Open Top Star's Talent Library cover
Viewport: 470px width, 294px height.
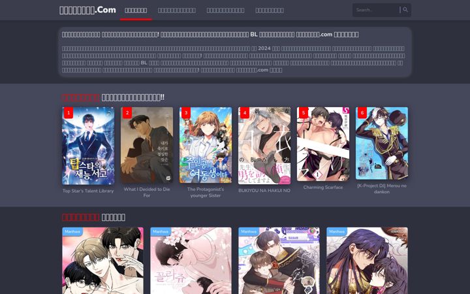tap(88, 146)
